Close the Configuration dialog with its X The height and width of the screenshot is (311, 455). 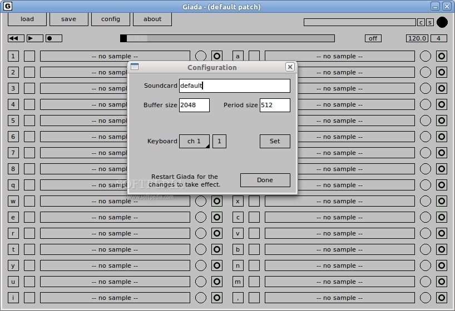290,67
